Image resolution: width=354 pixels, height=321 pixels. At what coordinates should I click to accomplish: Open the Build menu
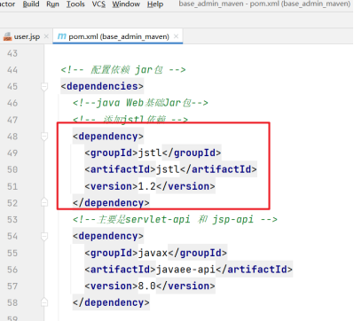(31, 4)
